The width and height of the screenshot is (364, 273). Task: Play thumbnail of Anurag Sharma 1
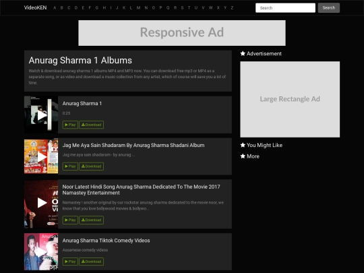[x=41, y=115]
